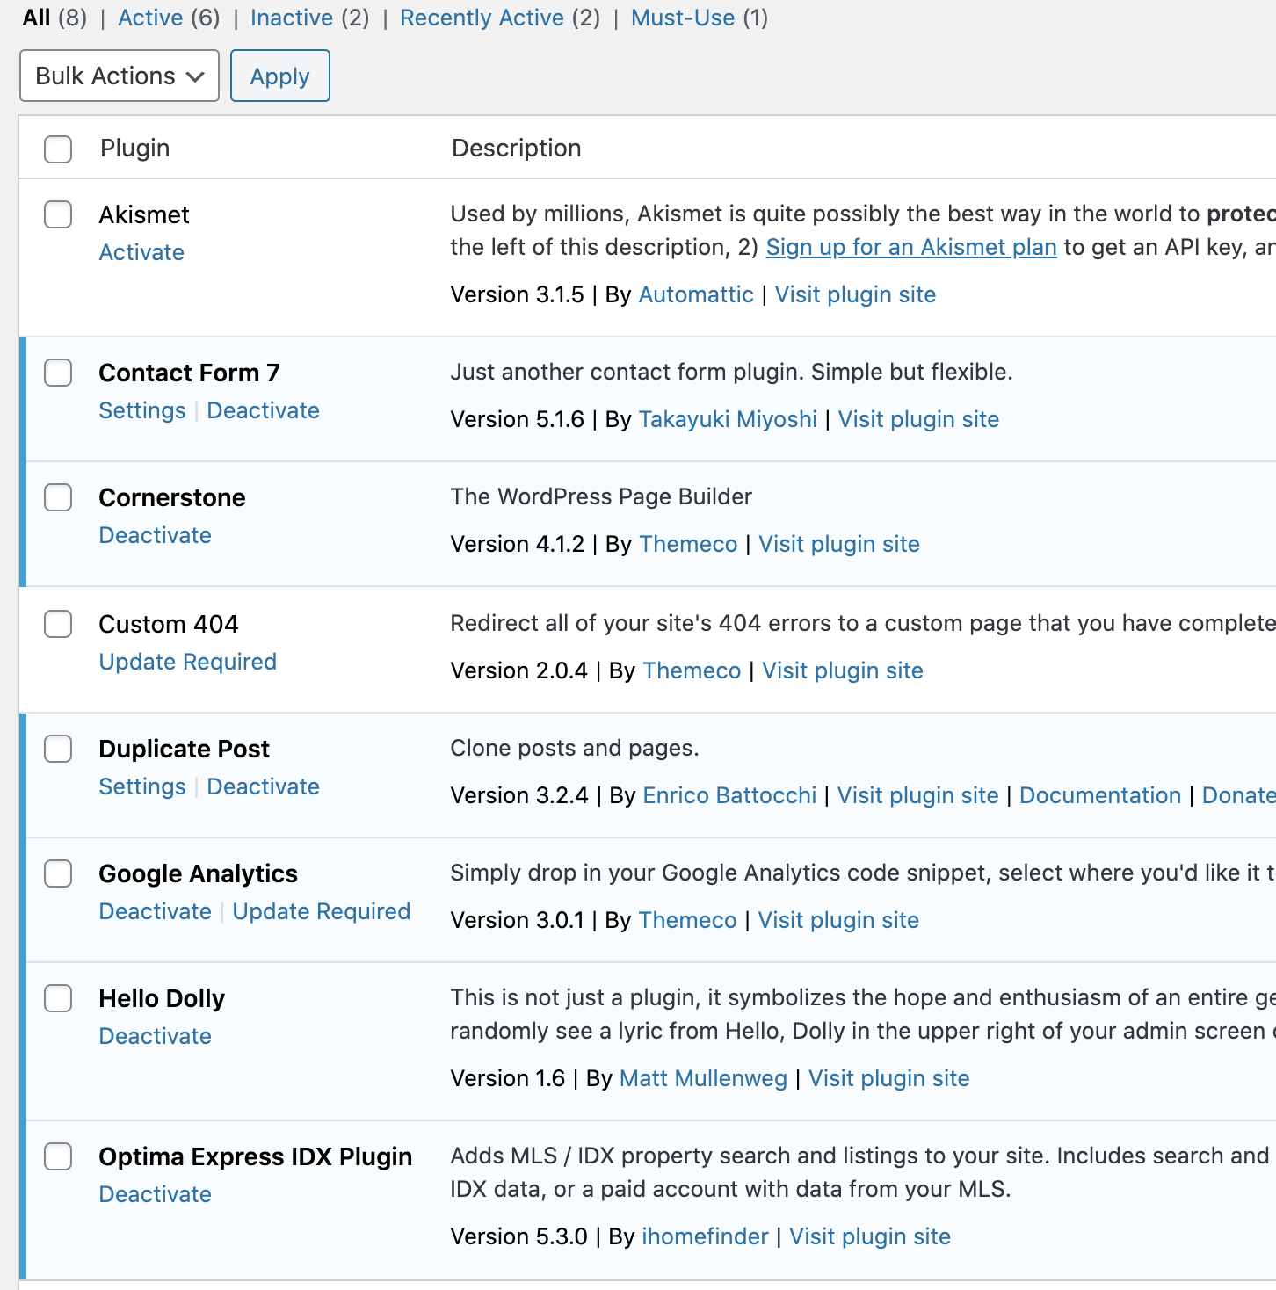The image size is (1276, 1290).
Task: Click the Akismet plugin name
Action: click(144, 214)
